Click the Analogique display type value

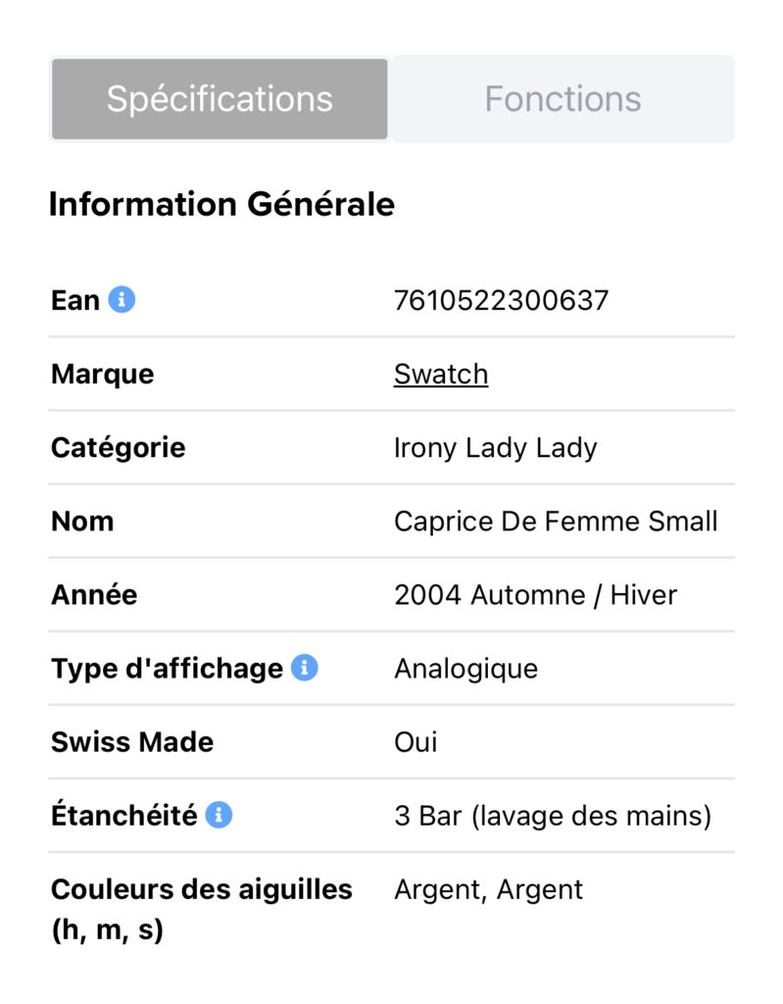point(465,669)
